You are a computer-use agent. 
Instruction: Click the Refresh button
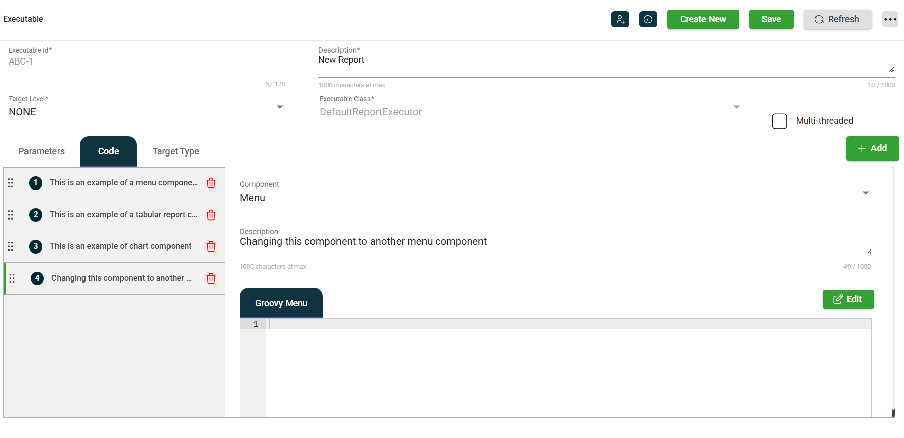click(x=837, y=19)
